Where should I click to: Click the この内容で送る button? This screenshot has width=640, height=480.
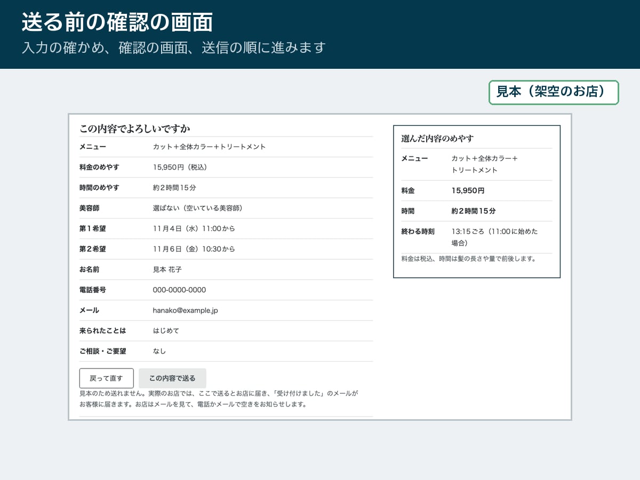tap(172, 378)
